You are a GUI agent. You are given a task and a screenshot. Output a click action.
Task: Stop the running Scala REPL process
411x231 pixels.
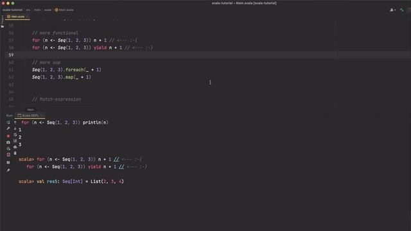pos(8,136)
